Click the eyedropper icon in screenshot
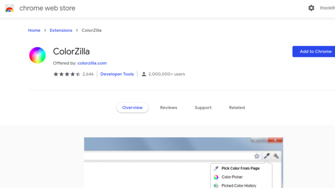The height and width of the screenshot is (188, 335). coord(266,156)
